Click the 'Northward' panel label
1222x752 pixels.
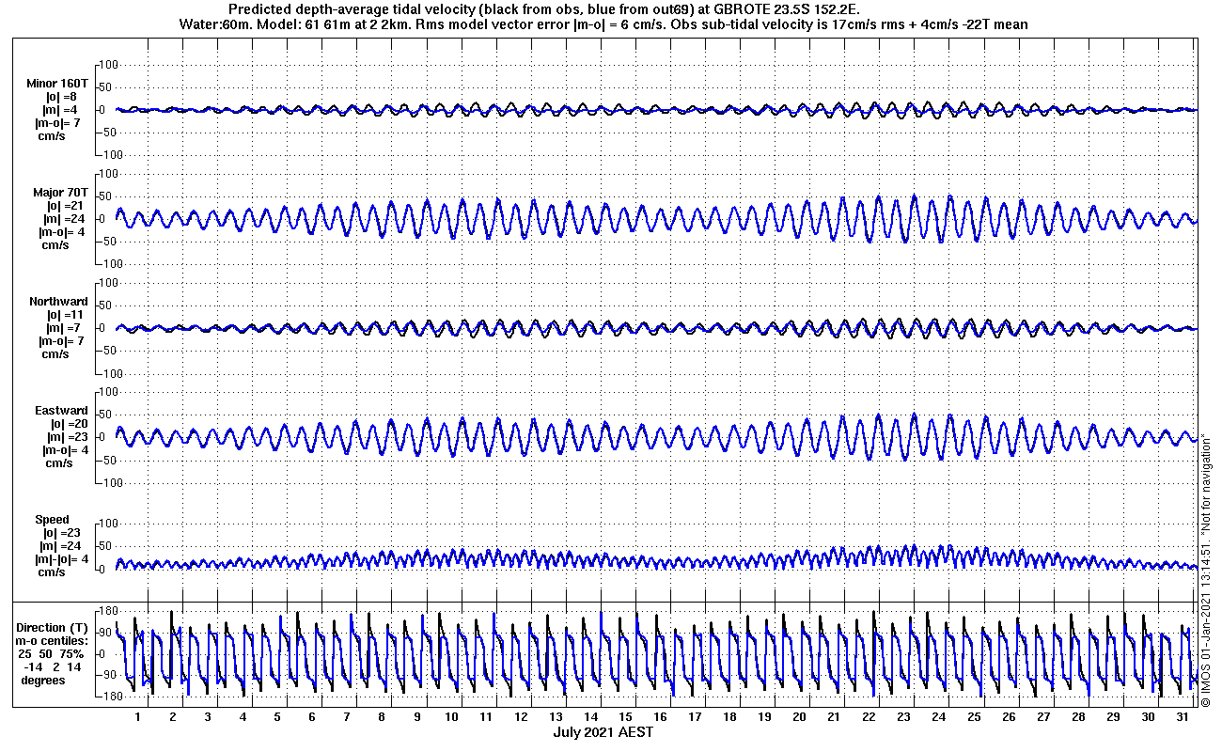click(58, 302)
